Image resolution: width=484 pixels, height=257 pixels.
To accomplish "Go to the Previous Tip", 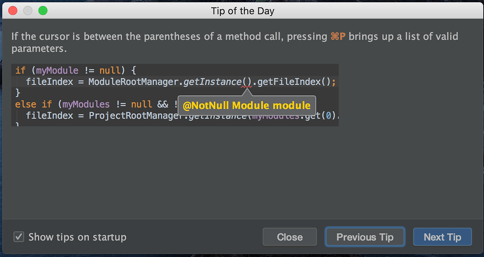I will pos(365,237).
